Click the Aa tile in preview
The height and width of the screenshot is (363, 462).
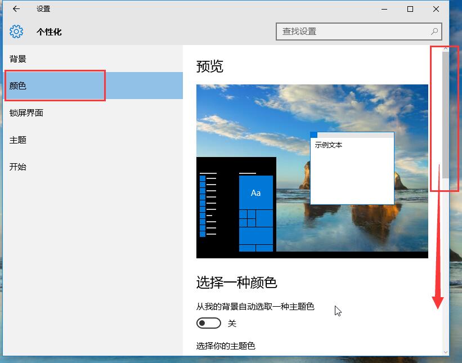255,192
